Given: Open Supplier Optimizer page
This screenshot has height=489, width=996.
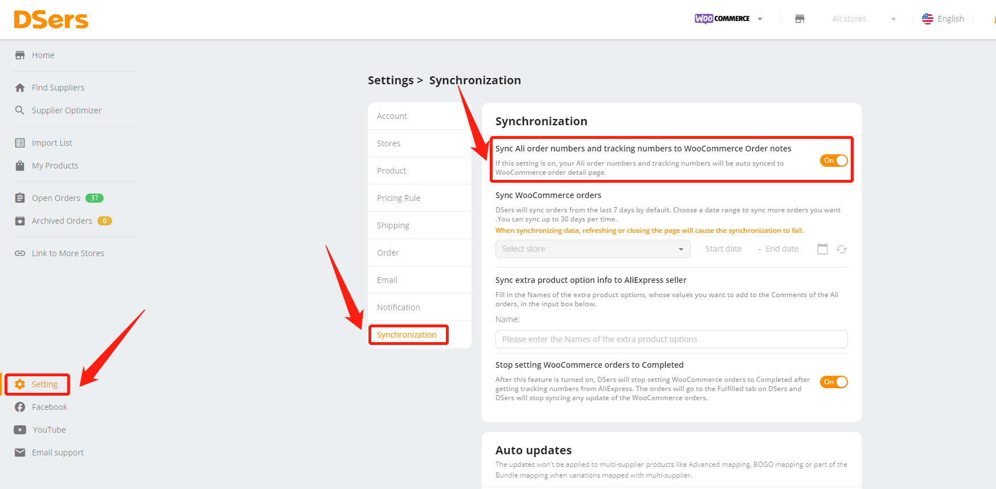Looking at the screenshot, I should click(x=67, y=110).
